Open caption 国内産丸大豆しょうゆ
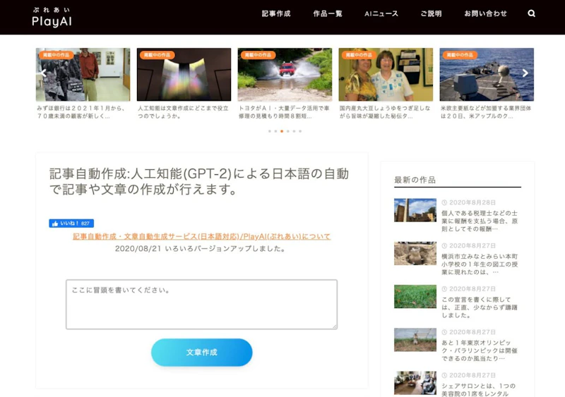 pos(385,112)
